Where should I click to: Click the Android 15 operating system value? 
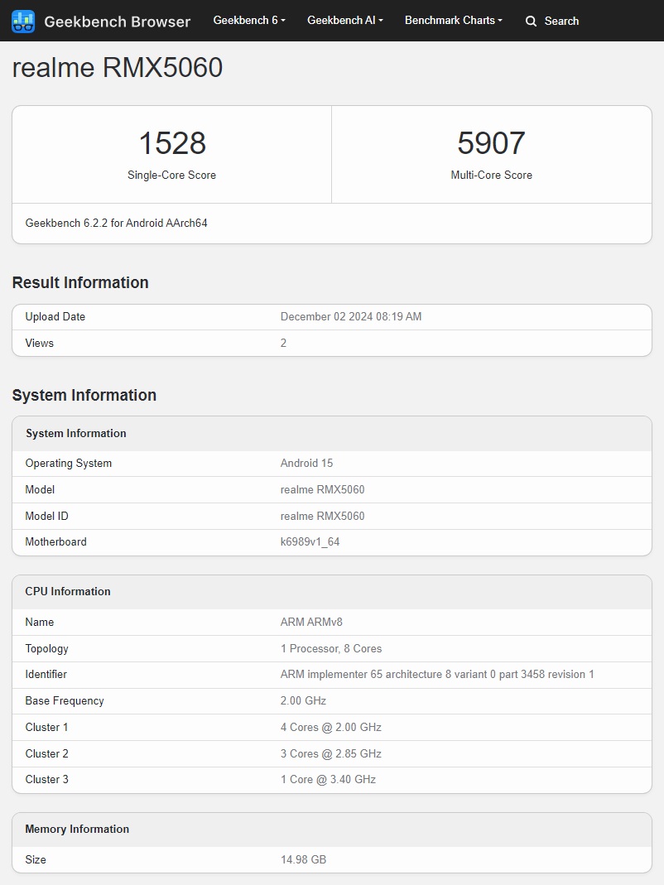306,464
